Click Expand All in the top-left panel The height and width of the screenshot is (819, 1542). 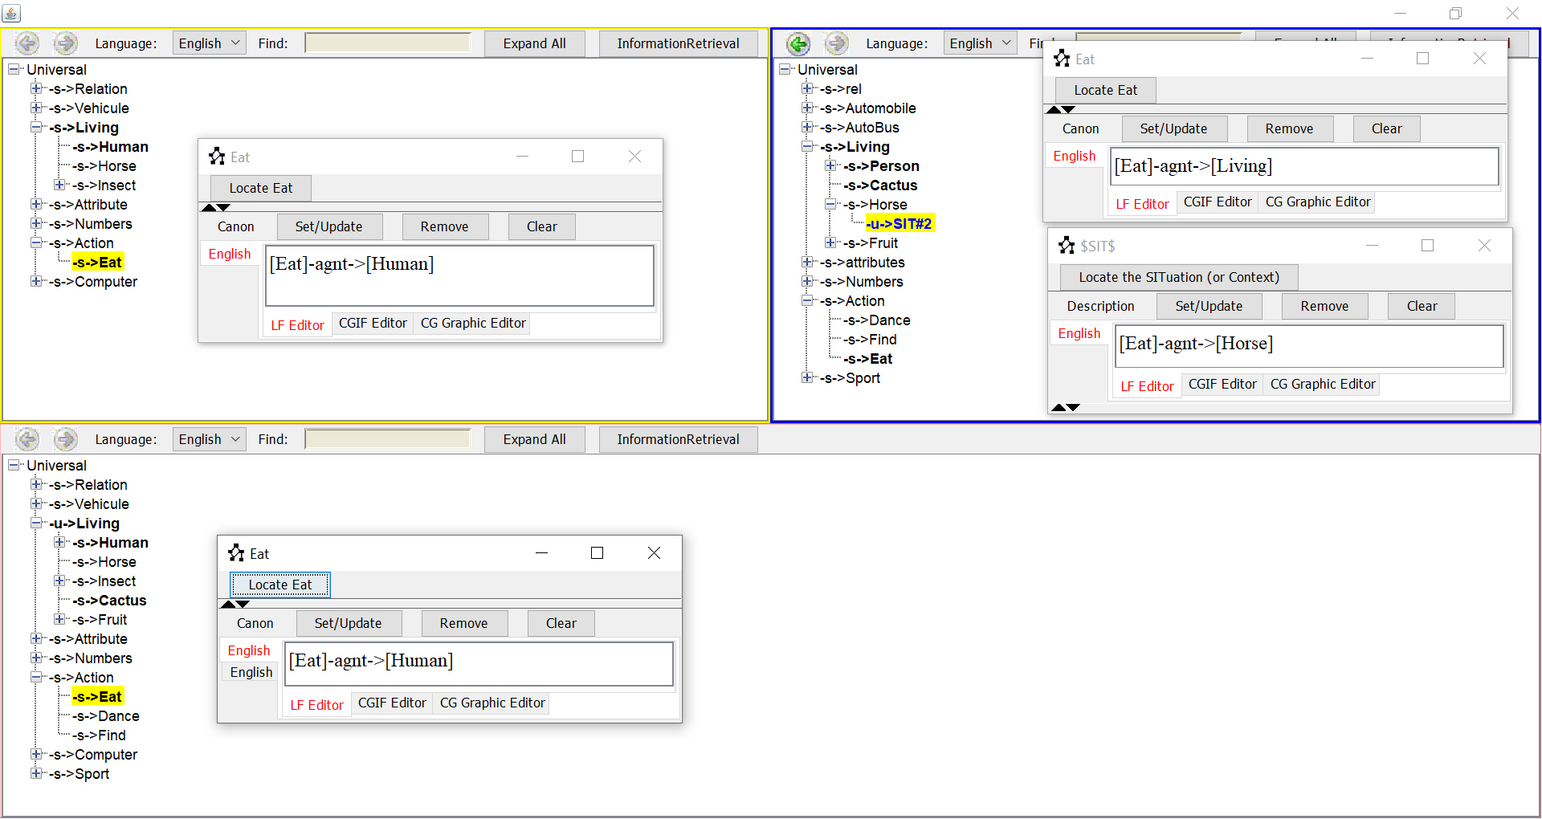point(534,43)
